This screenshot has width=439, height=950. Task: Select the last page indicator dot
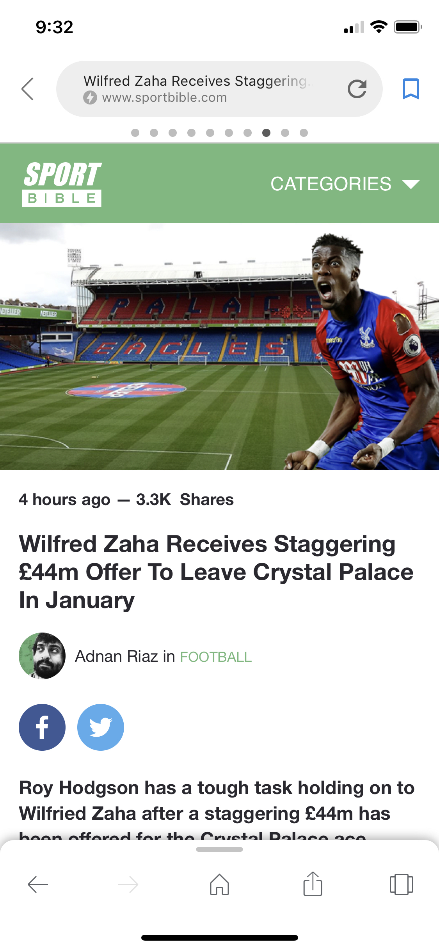tap(304, 133)
